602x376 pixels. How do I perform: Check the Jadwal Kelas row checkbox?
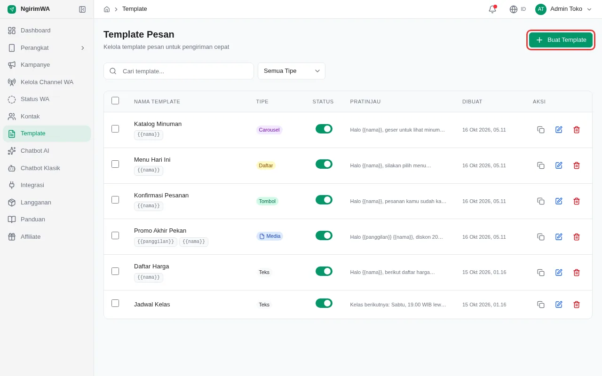(115, 303)
